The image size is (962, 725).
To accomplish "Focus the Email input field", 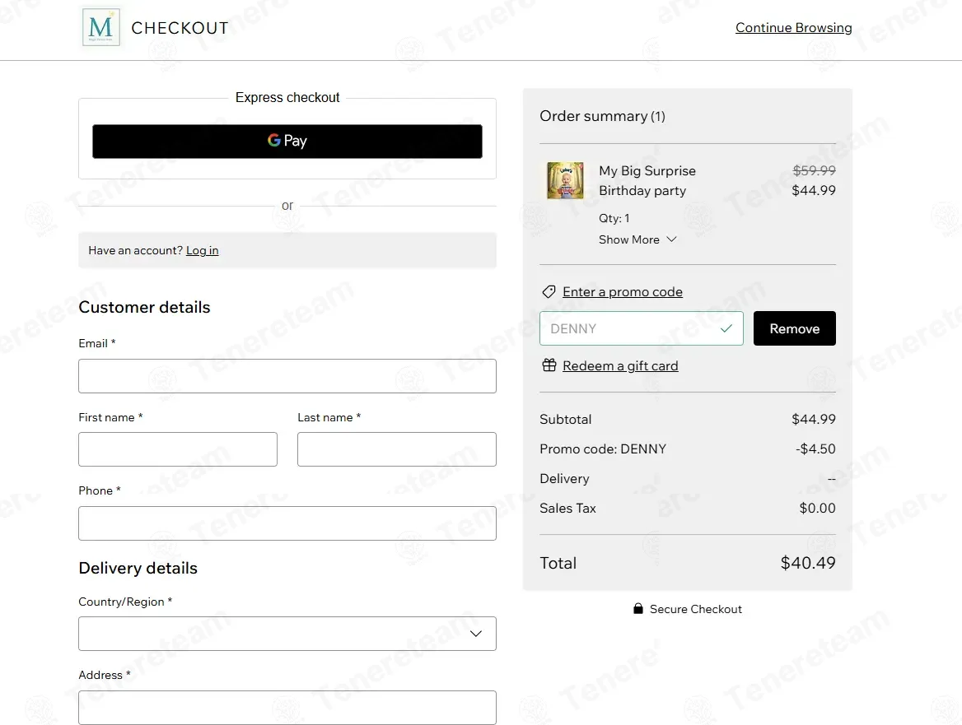I will click(287, 376).
